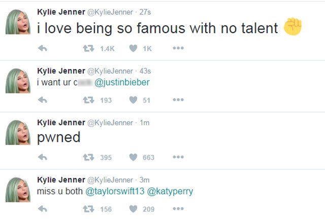
Task: Reply to the "no talent" tweet
Action: tap(43, 49)
